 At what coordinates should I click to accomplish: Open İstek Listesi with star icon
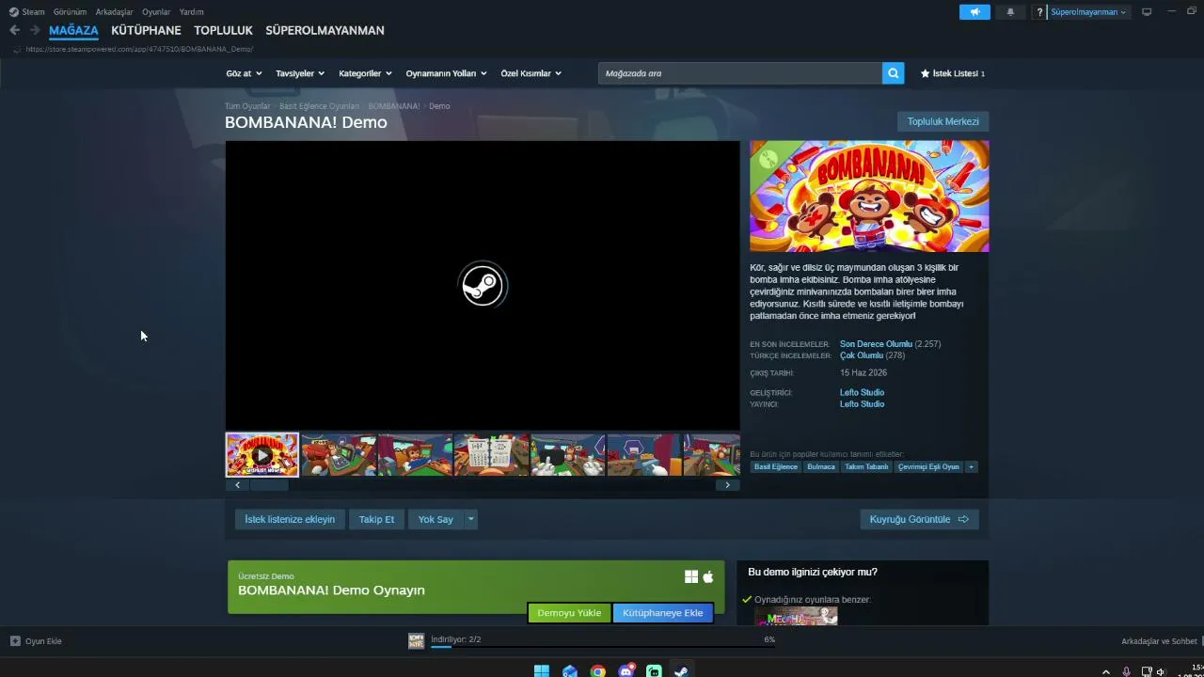coord(953,73)
